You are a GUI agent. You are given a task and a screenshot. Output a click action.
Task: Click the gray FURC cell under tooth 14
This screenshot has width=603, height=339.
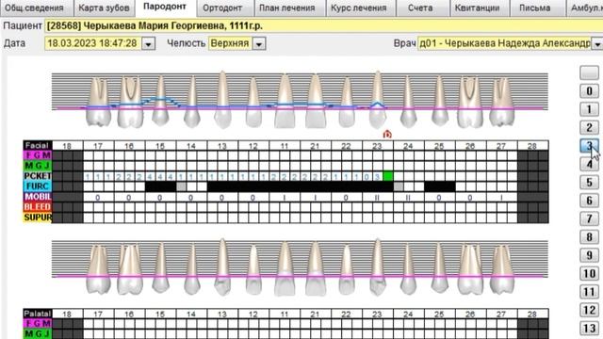[181, 186]
